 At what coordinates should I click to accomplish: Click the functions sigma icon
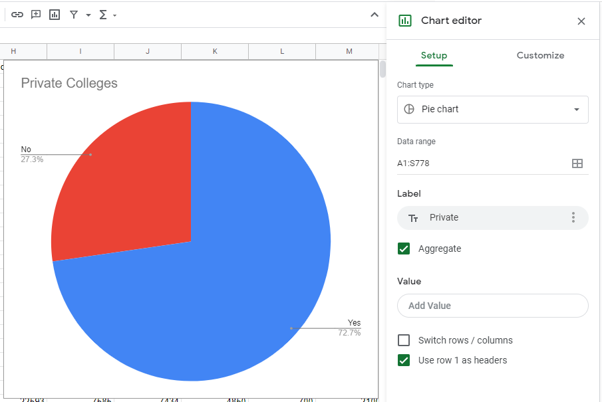pyautogui.click(x=103, y=15)
